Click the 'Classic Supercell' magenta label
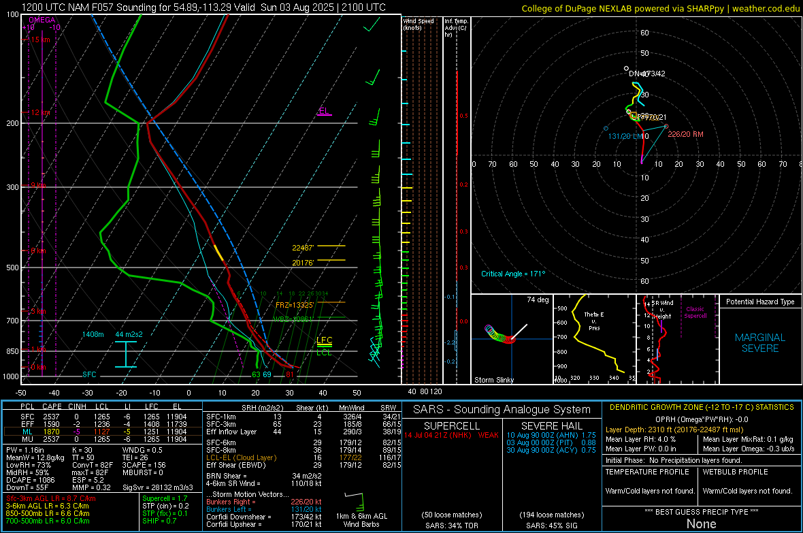This screenshot has width=803, height=533. [695, 312]
